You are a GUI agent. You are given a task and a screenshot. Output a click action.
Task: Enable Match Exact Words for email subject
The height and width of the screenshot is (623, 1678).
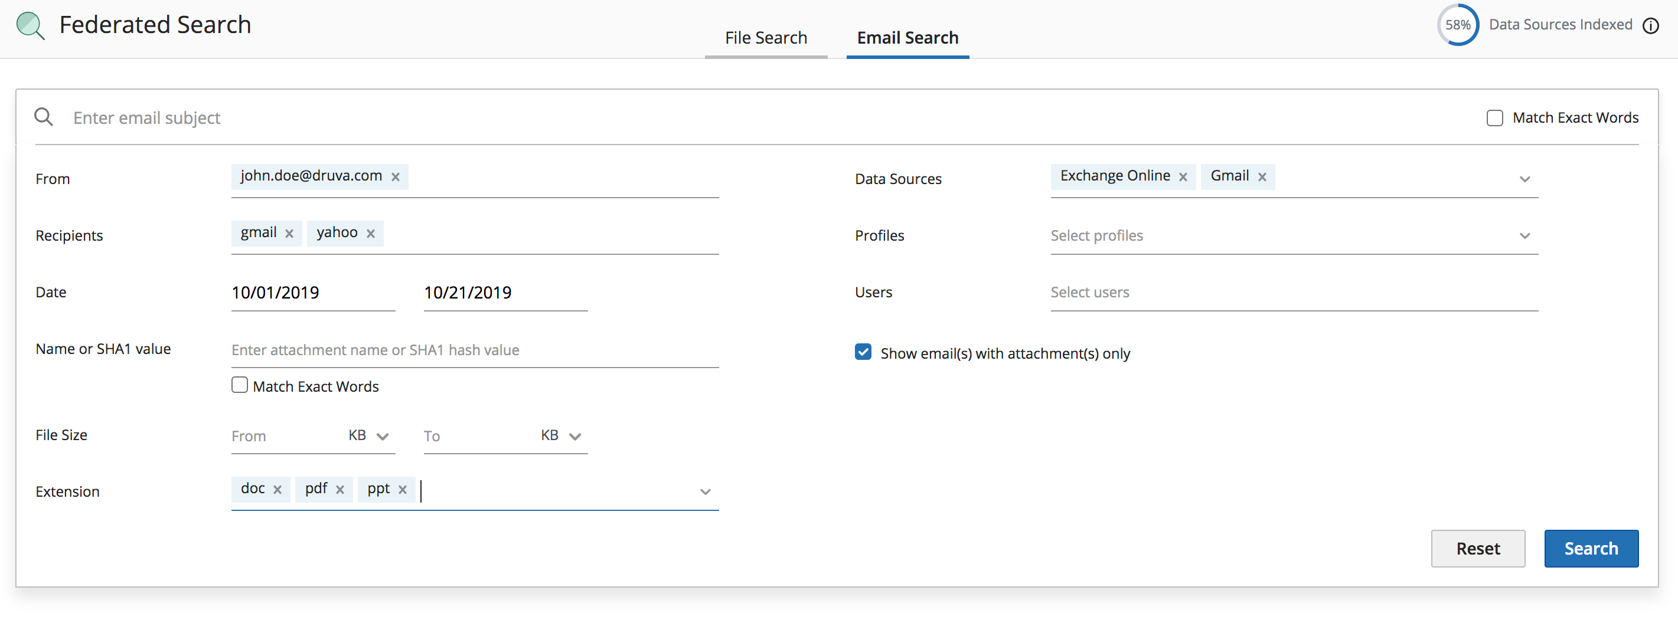[x=1494, y=118]
